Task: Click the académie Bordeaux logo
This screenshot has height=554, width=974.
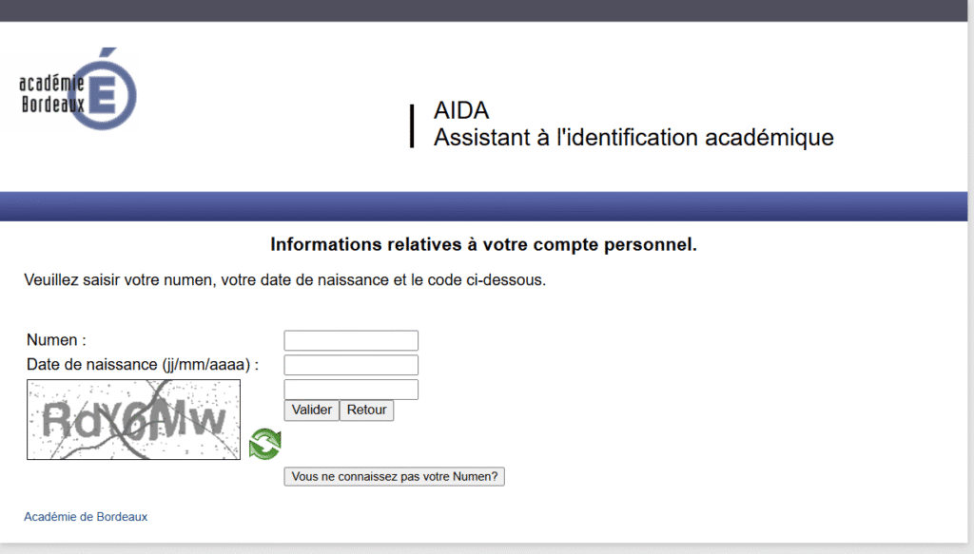Action: 78,89
